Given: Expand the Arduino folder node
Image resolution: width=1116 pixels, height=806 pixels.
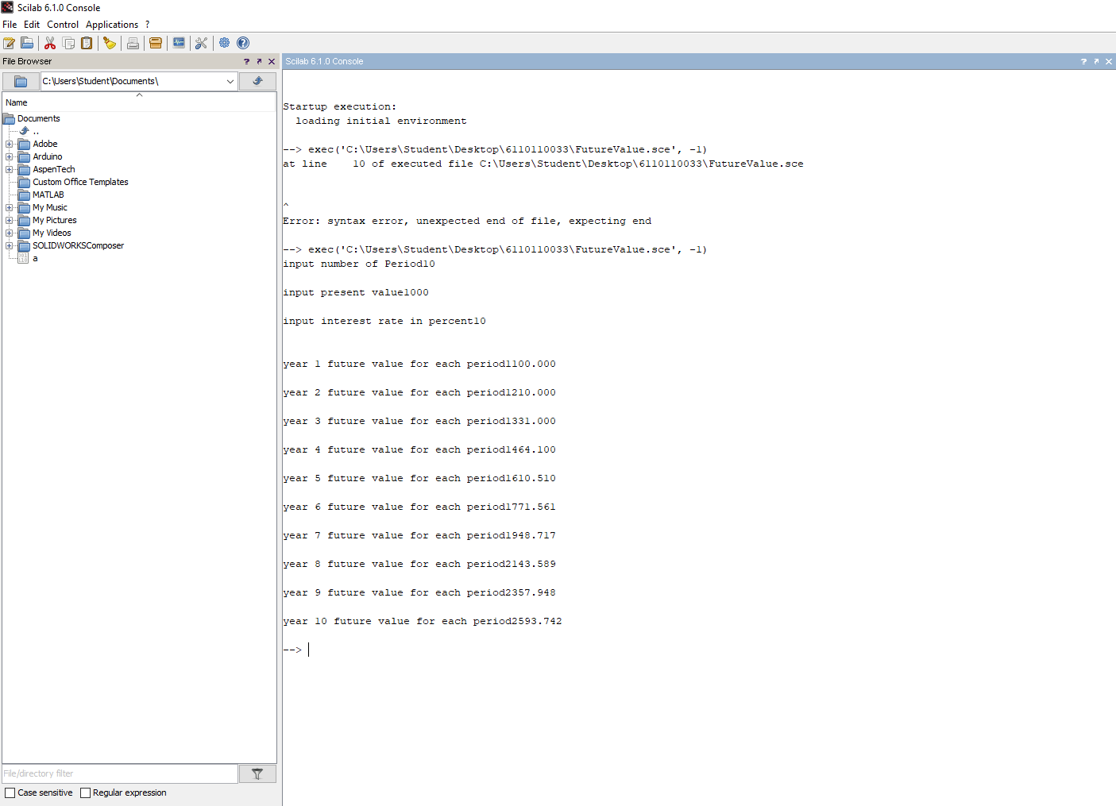Looking at the screenshot, I should click(9, 156).
